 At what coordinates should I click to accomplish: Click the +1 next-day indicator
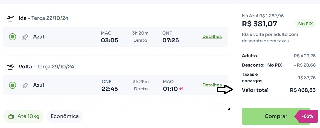(x=181, y=89)
